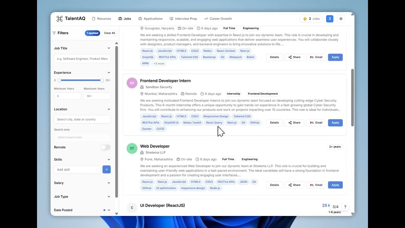View Details of the Web Developer job
This screenshot has width=405, height=228.
click(x=274, y=185)
